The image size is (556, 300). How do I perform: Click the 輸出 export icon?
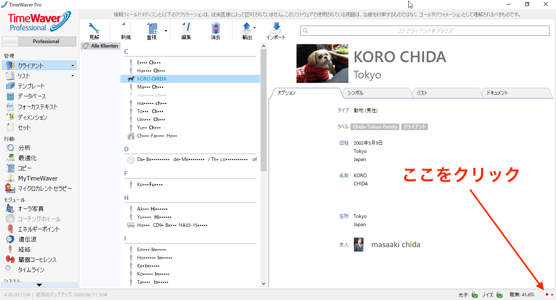coord(247,28)
